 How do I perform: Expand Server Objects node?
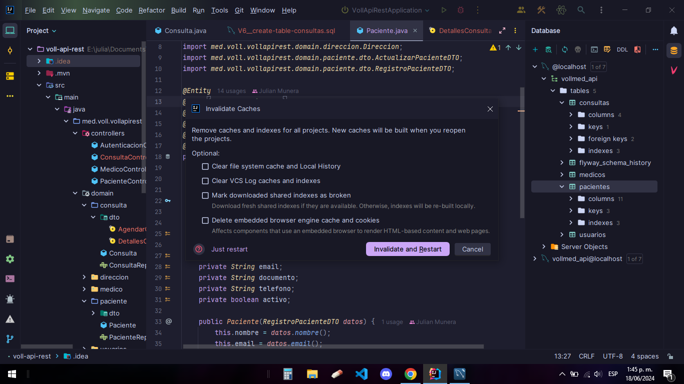(544, 246)
